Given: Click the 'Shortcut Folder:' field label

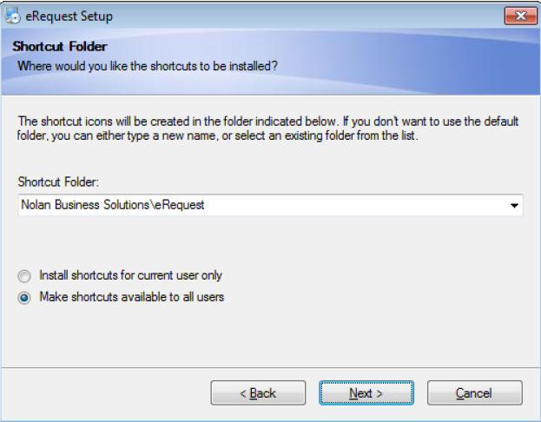Looking at the screenshot, I should 56,182.
